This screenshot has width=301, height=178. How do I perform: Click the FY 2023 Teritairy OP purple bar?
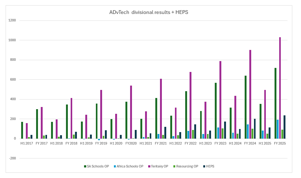(220, 100)
